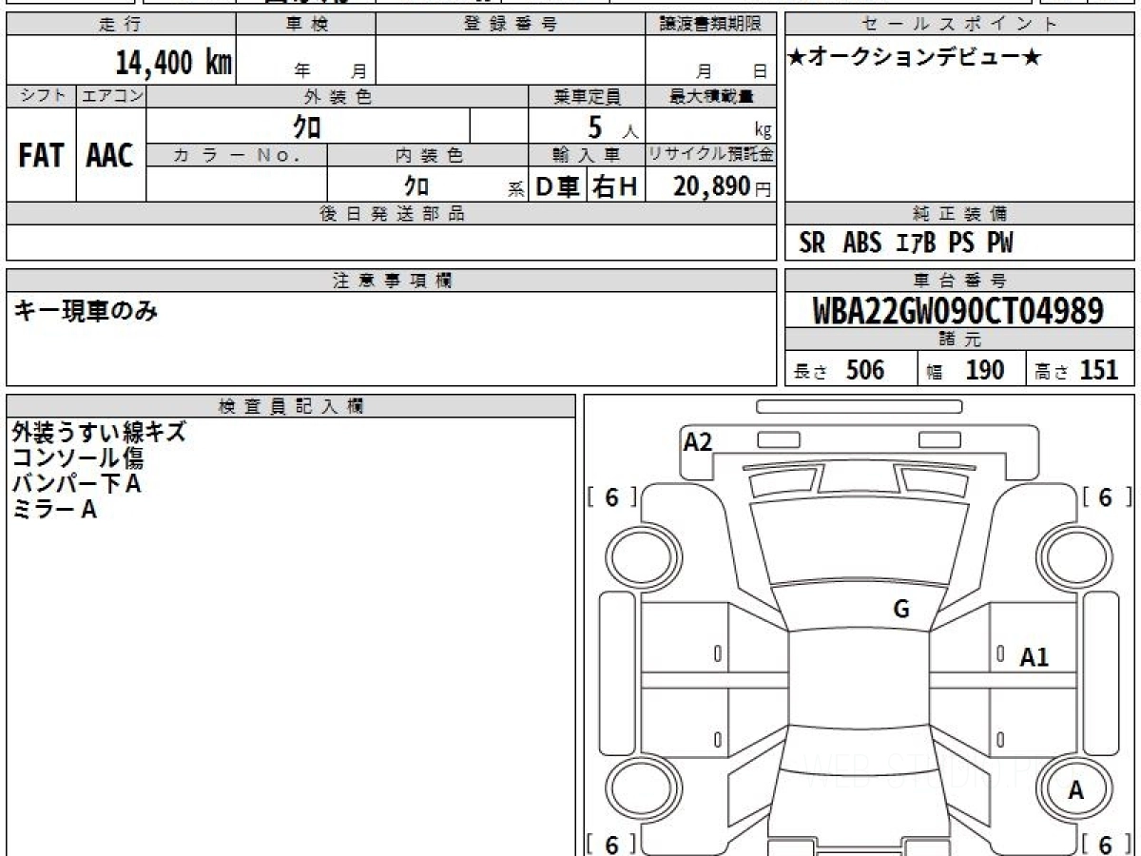Image resolution: width=1141 pixels, height=856 pixels.
Task: Click the 後日発送部品 header
Action: pyautogui.click(x=392, y=214)
